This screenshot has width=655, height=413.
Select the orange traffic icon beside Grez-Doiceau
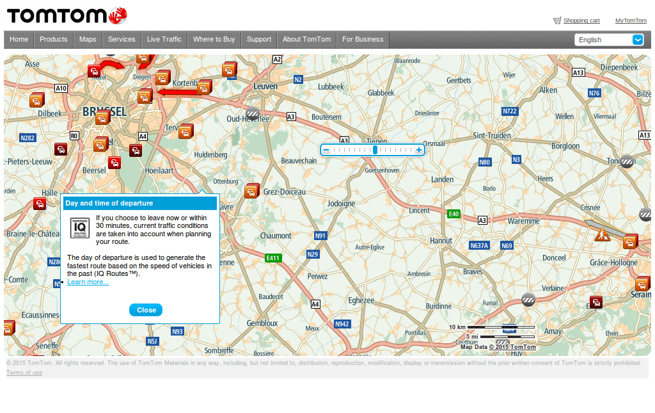point(252,191)
